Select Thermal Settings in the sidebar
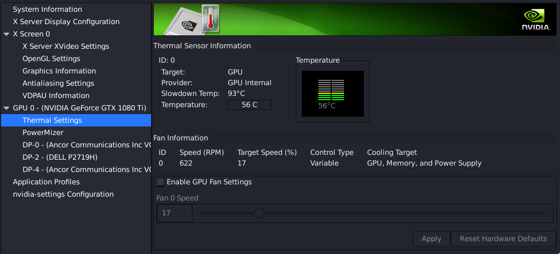 click(52, 121)
